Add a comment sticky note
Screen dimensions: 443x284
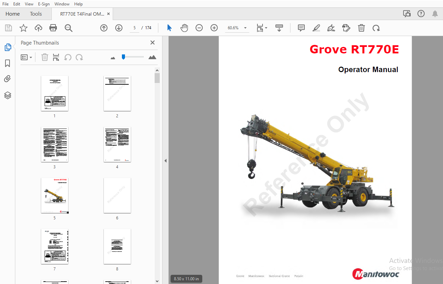(301, 28)
